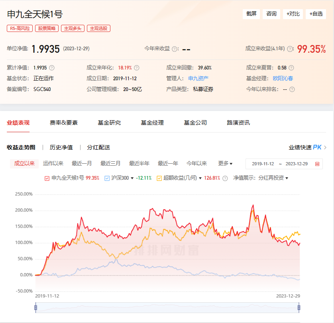
Task: Click start date field 2019-11-12
Action: coord(263,164)
